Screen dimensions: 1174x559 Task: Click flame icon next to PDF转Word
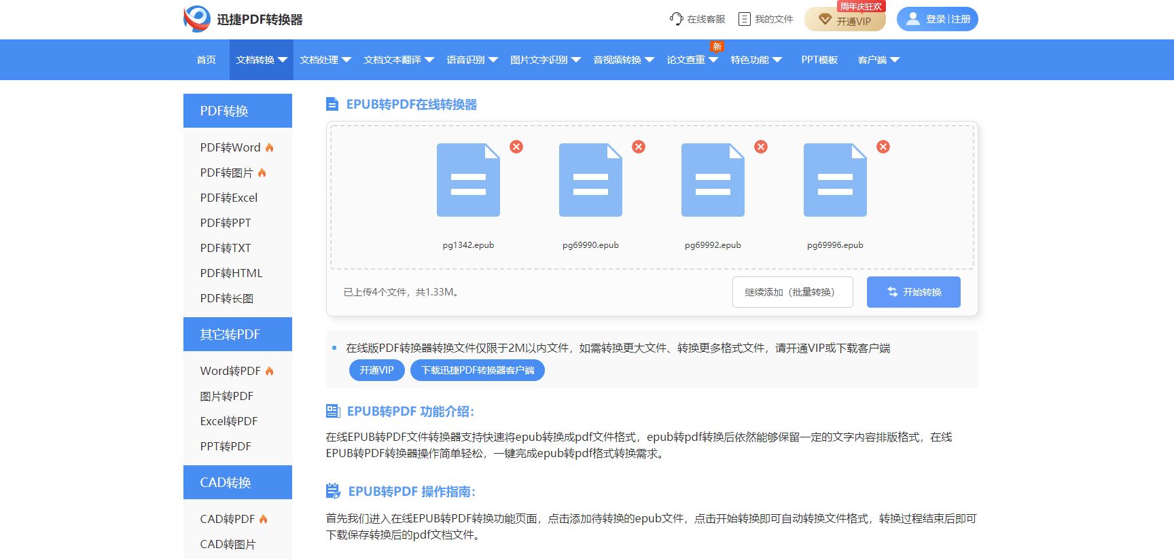tap(270, 147)
